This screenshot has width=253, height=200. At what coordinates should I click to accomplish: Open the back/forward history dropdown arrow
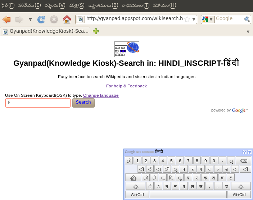(30, 20)
